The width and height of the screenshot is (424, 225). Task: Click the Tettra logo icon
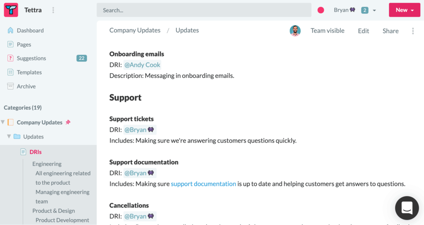11,10
